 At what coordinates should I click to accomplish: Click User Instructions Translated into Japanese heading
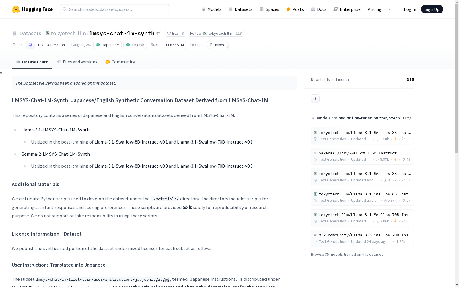[59, 265]
